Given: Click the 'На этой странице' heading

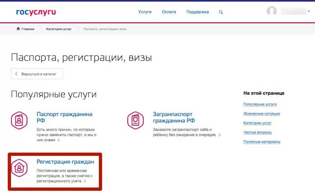Looking at the screenshot, I should pos(264,93).
